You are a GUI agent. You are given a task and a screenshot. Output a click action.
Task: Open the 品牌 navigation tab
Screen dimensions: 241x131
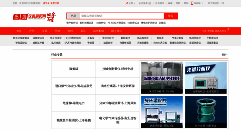click(x=57, y=31)
